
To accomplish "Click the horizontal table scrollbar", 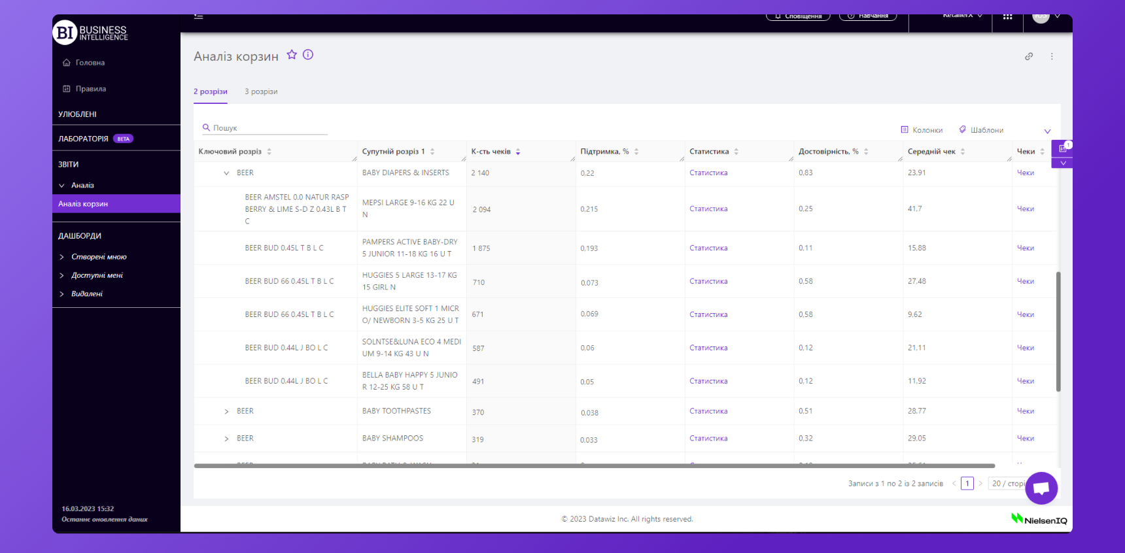I will point(595,466).
